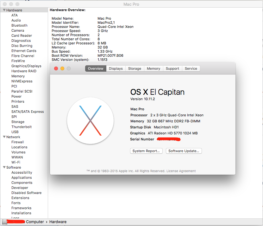The height and width of the screenshot is (226, 263).
Task: Close the About This Mac window
Action: coord(56,68)
